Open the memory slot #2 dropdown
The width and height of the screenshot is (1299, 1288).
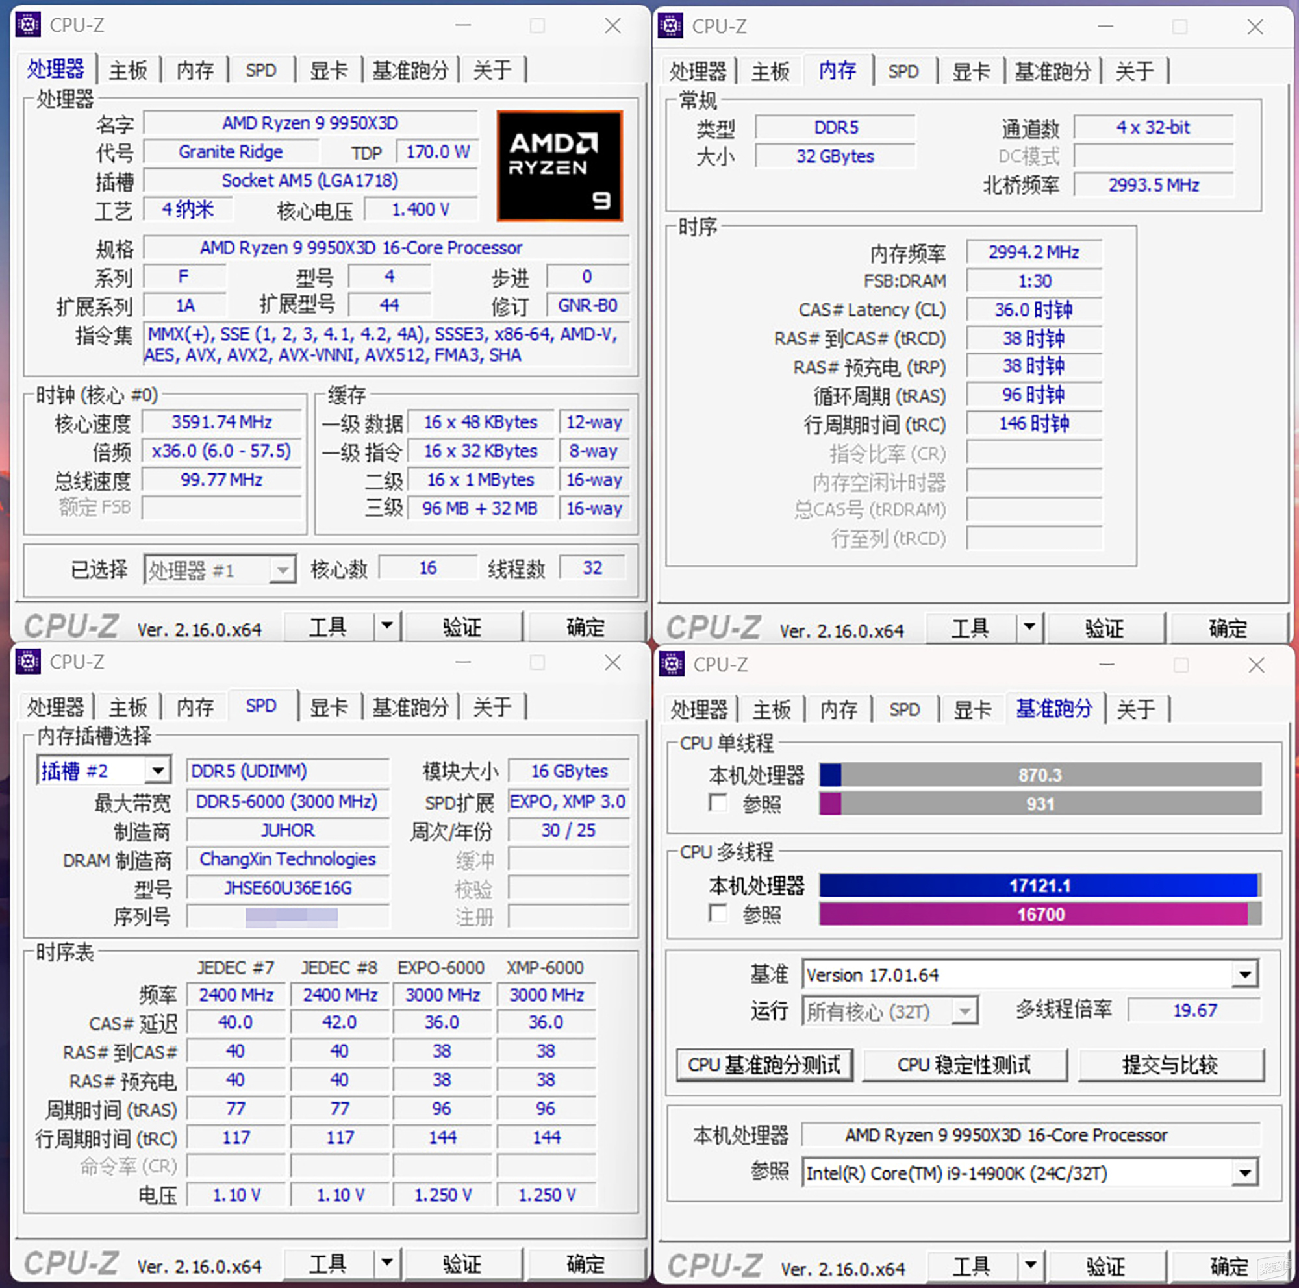[158, 770]
